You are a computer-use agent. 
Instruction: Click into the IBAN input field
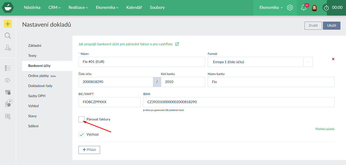click(x=238, y=102)
